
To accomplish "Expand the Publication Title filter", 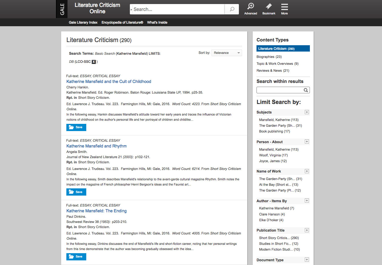I will (x=307, y=230).
